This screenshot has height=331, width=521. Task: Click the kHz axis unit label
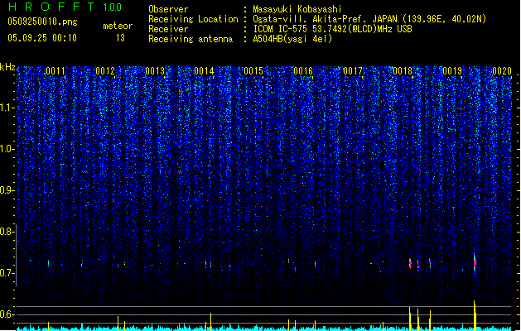[x=7, y=67]
